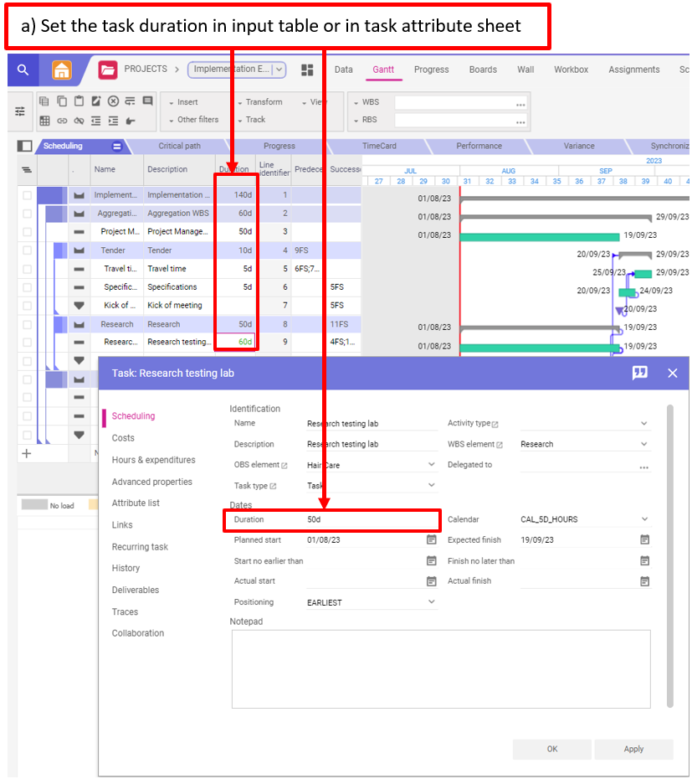Image resolution: width=692 pixels, height=779 pixels.
Task: Click the link tasks chain icon
Action: click(x=62, y=121)
